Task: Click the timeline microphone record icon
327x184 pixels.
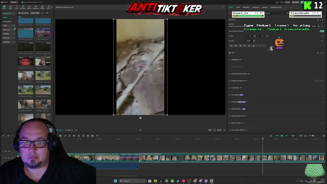Action: point(271,136)
